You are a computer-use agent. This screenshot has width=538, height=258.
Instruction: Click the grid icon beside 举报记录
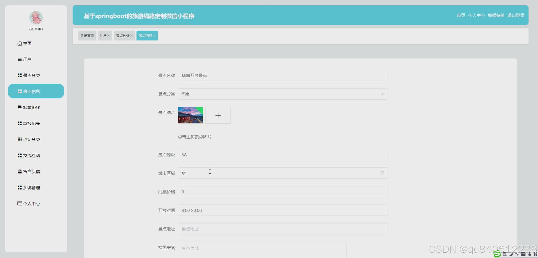pos(20,123)
